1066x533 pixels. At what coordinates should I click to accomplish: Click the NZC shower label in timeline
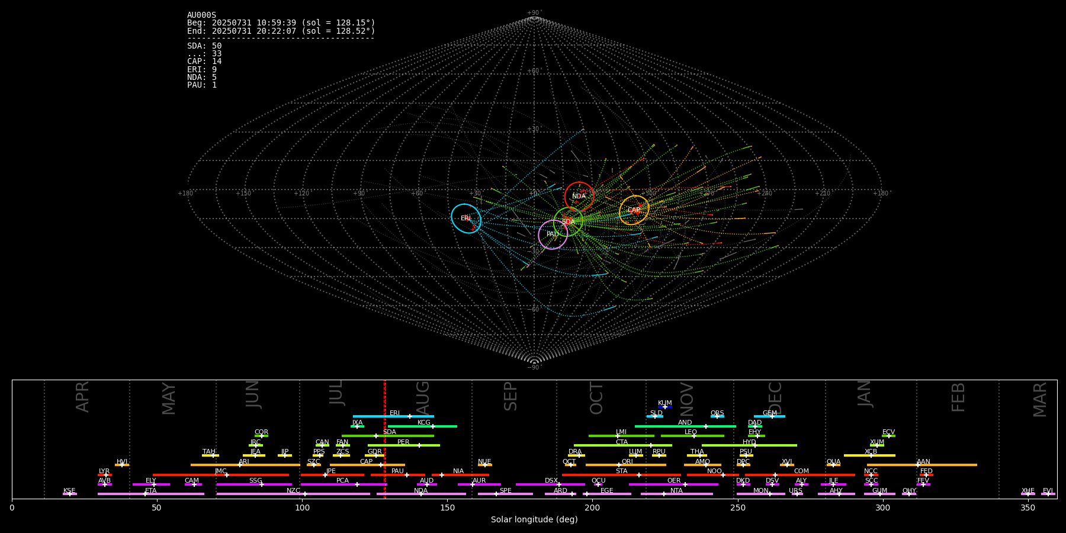point(293,491)
